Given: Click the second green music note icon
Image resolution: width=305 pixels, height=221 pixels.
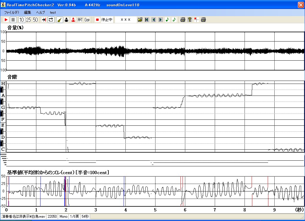Looking at the screenshot, I should (x=174, y=20).
